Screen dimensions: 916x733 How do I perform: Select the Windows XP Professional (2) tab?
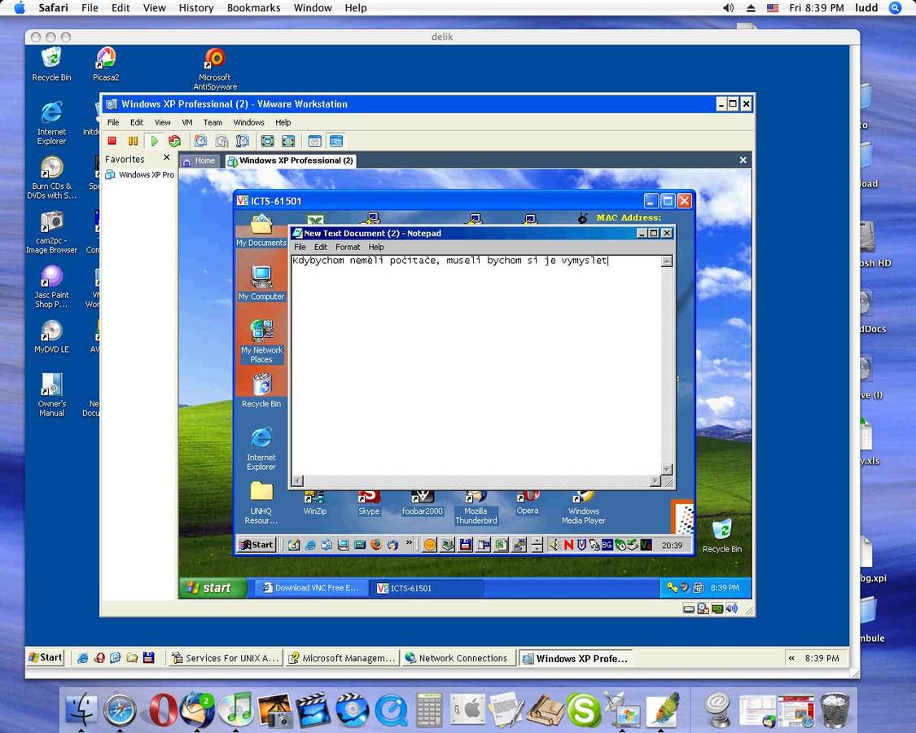coord(291,160)
